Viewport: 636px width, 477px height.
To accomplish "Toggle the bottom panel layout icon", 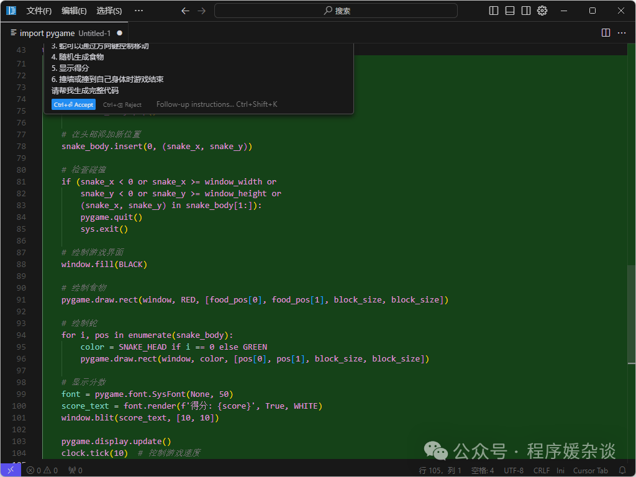I will (x=510, y=11).
